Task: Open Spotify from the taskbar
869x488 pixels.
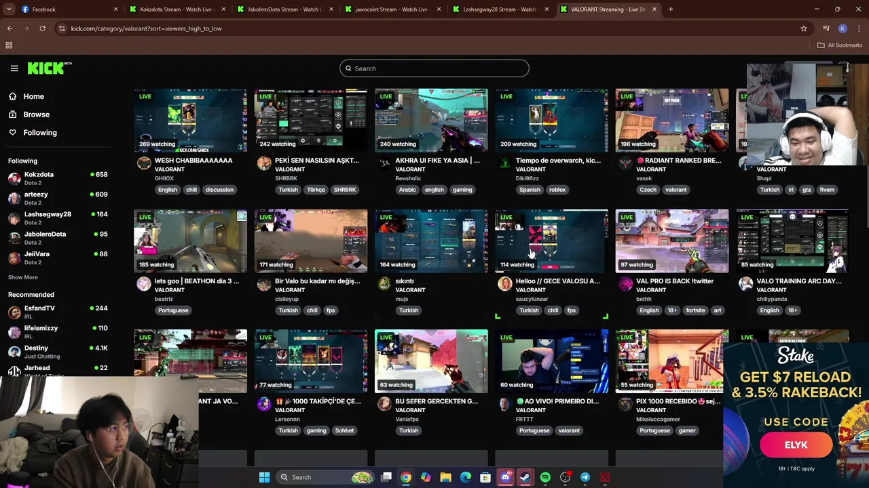Action: point(545,477)
